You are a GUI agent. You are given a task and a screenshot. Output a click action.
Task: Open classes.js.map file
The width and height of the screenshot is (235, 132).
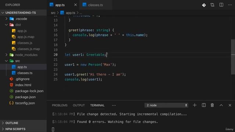tap(29, 49)
